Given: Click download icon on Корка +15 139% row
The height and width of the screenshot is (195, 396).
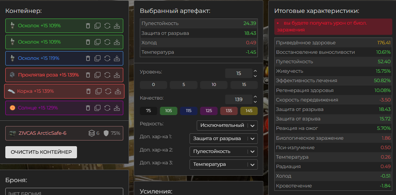Looking at the screenshot, I should pyautogui.click(x=118, y=91).
